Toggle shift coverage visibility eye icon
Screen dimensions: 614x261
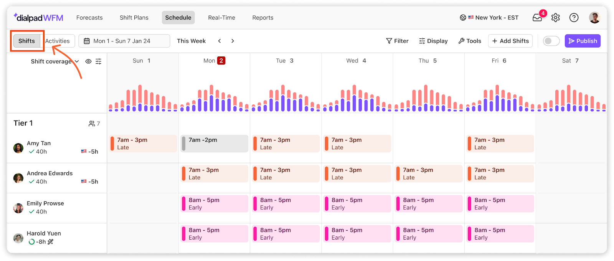point(88,61)
